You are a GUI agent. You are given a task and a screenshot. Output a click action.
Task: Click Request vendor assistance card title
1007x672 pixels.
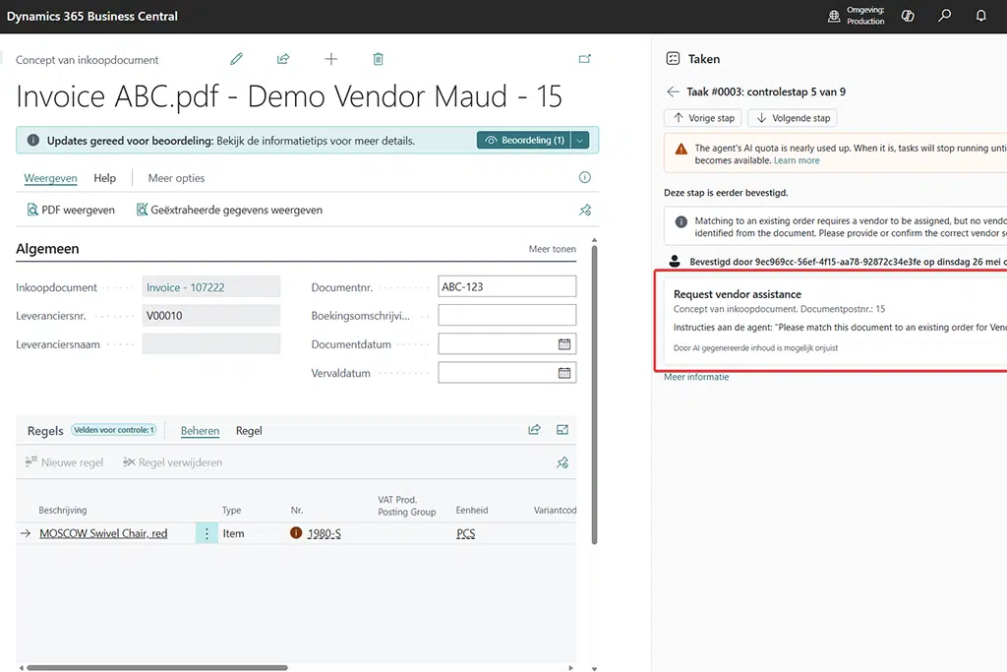[x=738, y=294]
